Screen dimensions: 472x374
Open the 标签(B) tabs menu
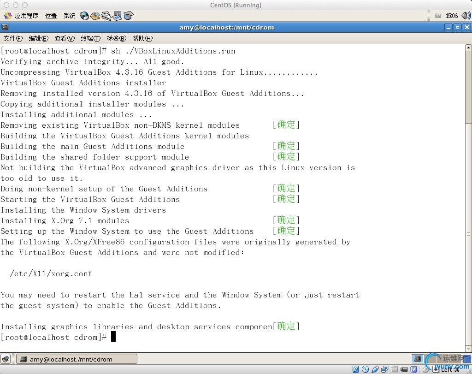117,38
